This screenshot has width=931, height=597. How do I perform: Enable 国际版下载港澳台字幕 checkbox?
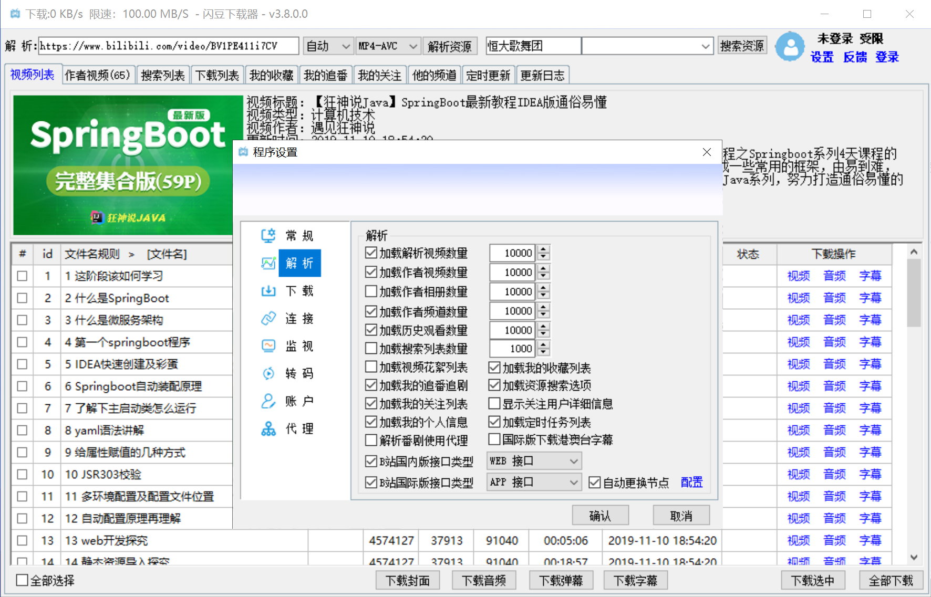(494, 439)
